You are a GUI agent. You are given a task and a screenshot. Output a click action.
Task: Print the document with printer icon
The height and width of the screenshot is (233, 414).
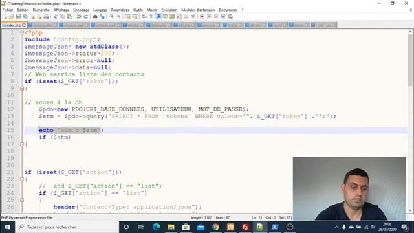46,17
